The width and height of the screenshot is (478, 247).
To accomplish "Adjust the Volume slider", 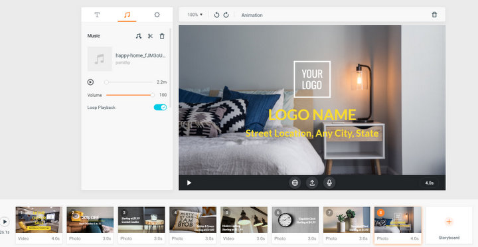I will tap(129, 95).
